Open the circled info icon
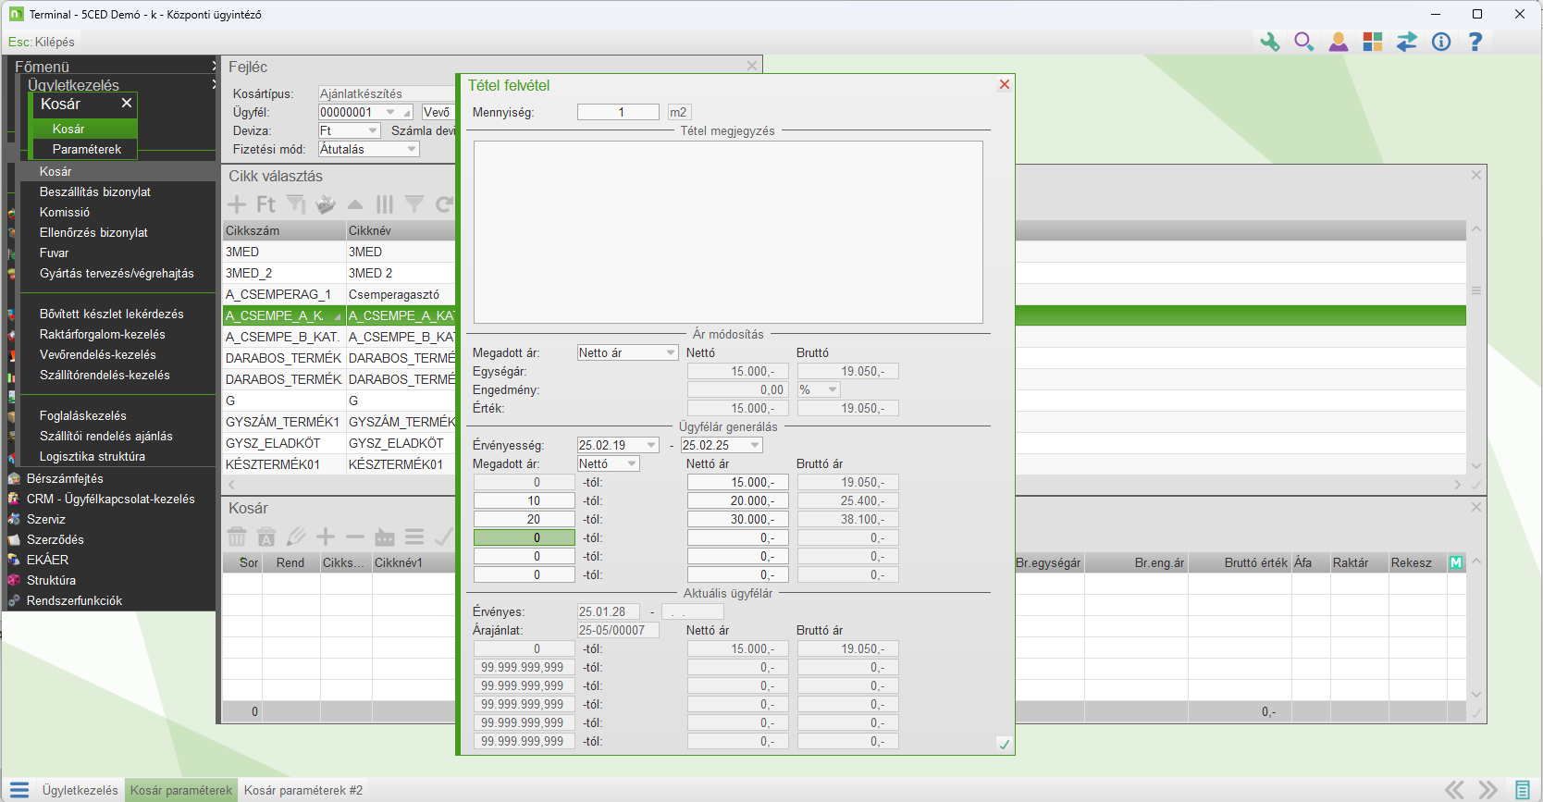Screen dimensions: 1543x802 1440,42
